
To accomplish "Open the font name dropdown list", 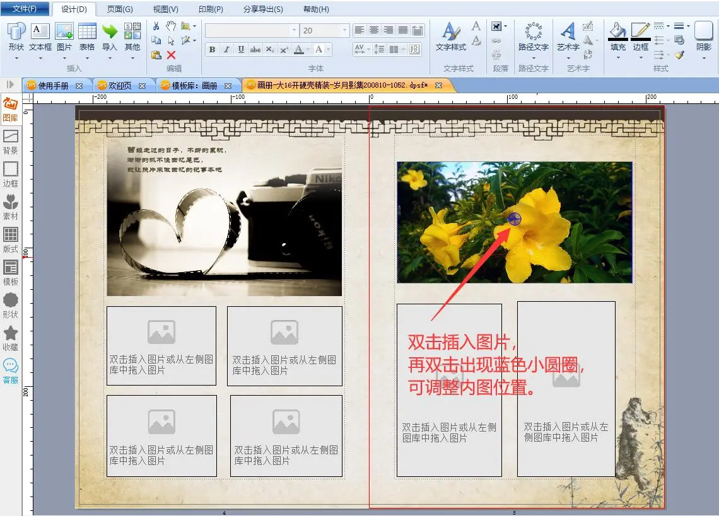I will 294,30.
